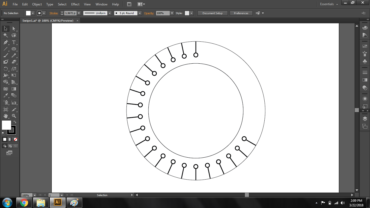This screenshot has height=208, width=370.
Task: Open the Object menu
Action: 37,4
